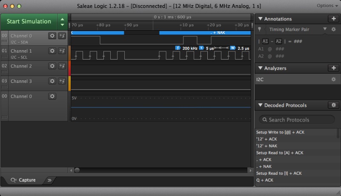This screenshot has width=341, height=196.
Task: Collapse the Annotations panel
Action: [260, 19]
